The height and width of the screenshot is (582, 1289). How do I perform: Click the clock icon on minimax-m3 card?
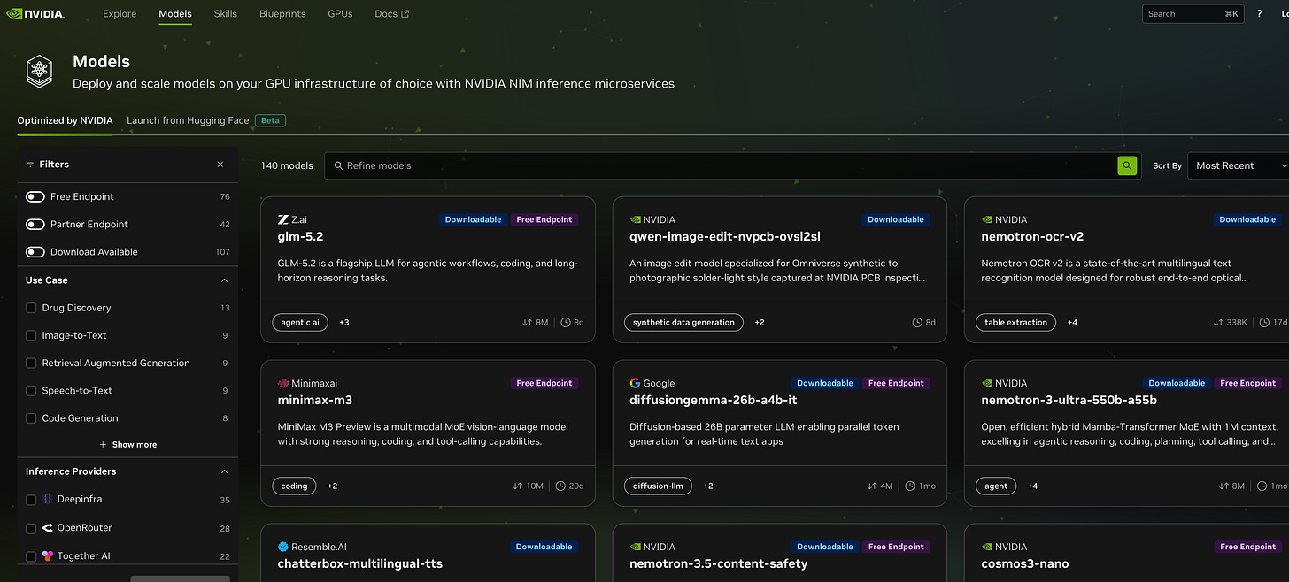point(560,486)
